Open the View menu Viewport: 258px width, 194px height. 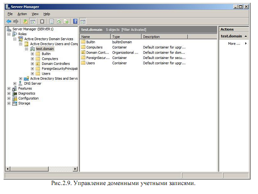click(35, 14)
